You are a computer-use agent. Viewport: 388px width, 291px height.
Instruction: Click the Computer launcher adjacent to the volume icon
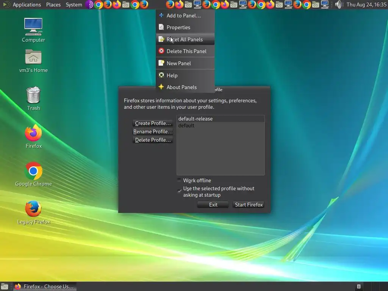click(325, 5)
